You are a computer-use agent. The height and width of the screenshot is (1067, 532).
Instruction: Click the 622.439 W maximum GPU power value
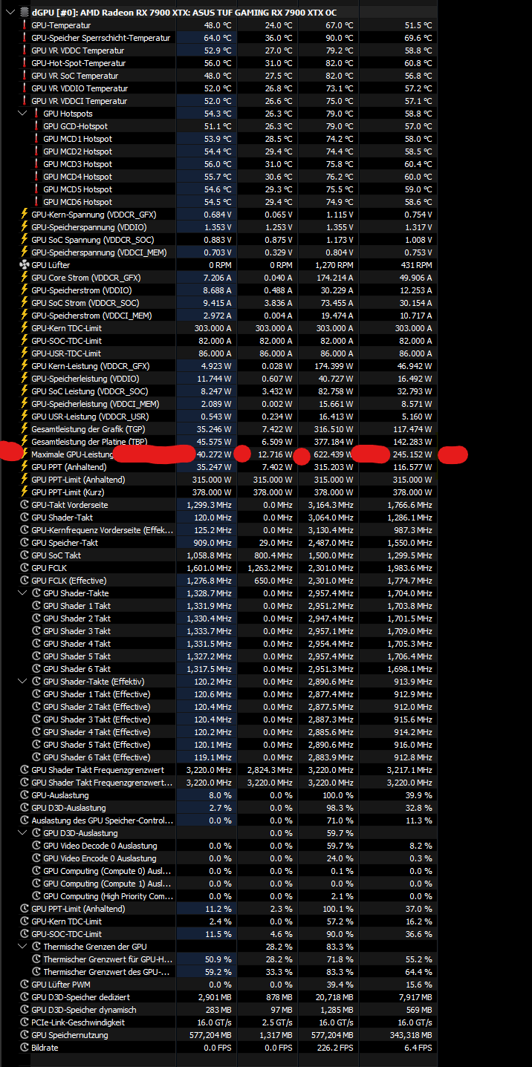click(332, 454)
